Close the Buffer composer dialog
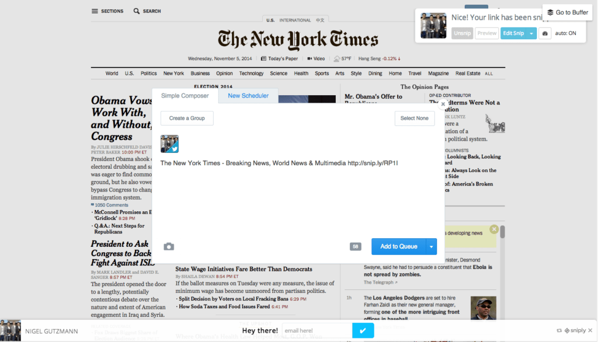Viewport: 598px width, 342px height. (x=443, y=104)
